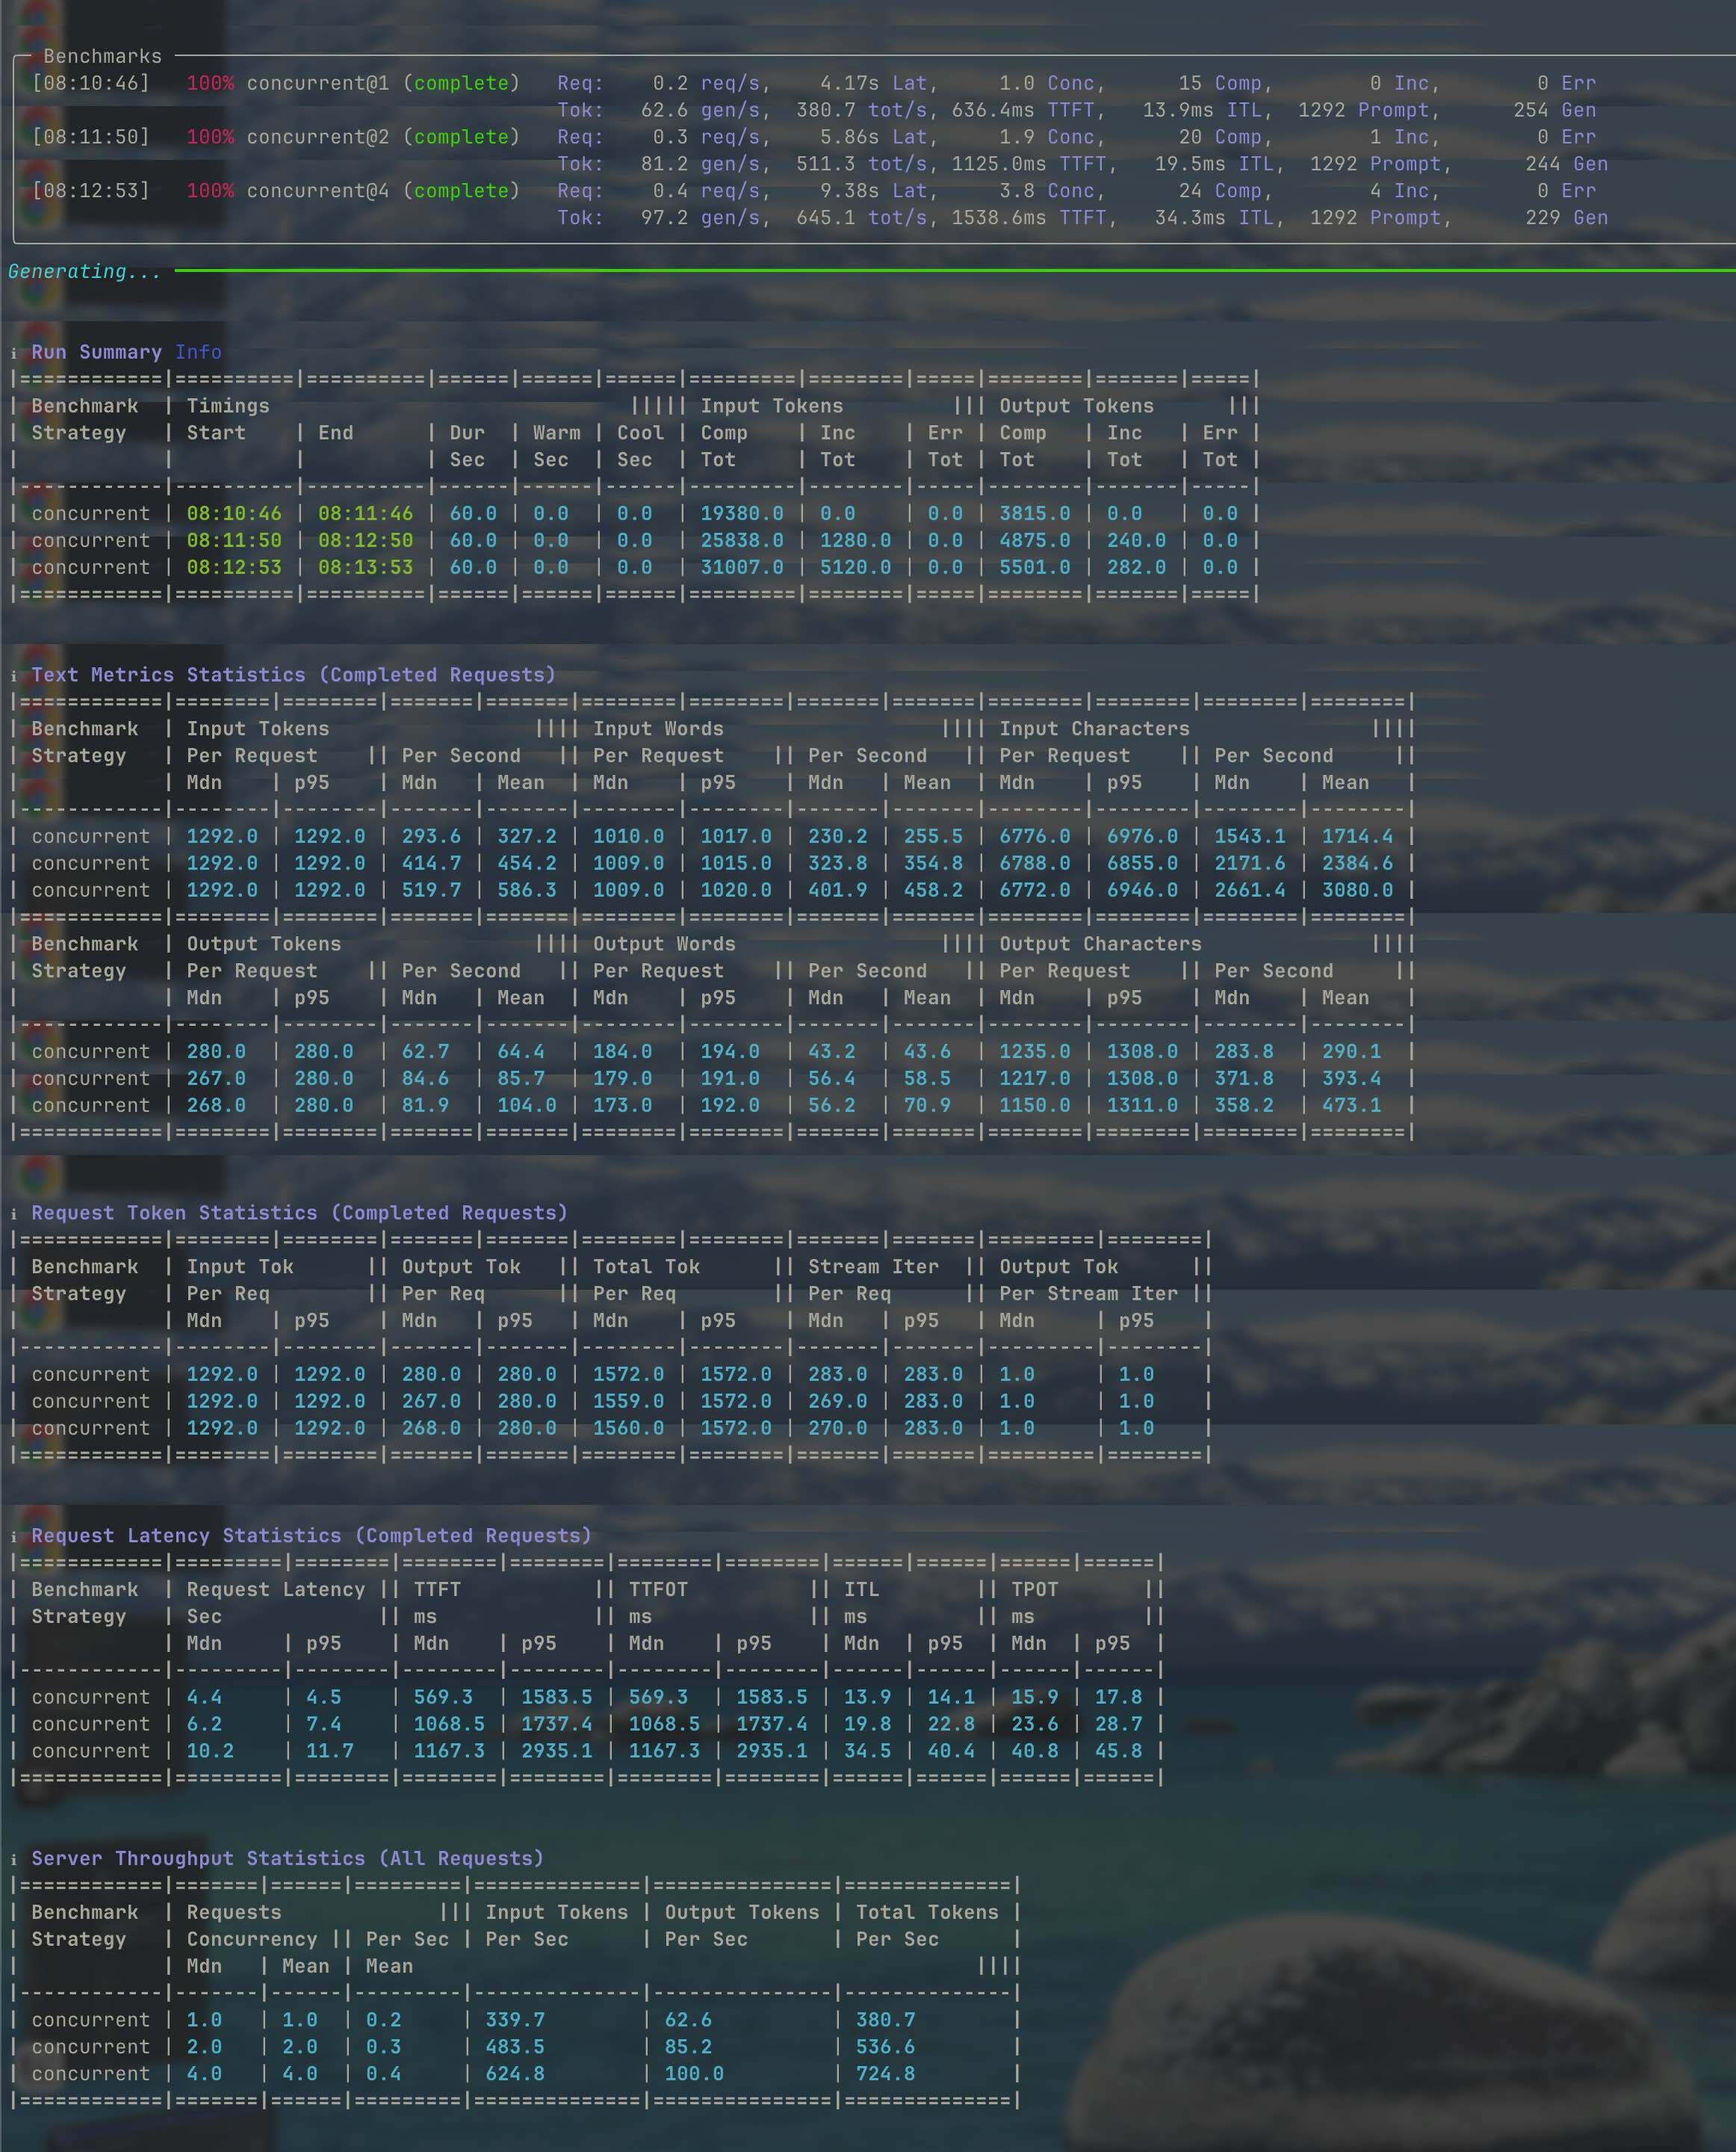This screenshot has height=2152, width=1736.
Task: Click the Request Token Statistics heading
Action: 299,1213
